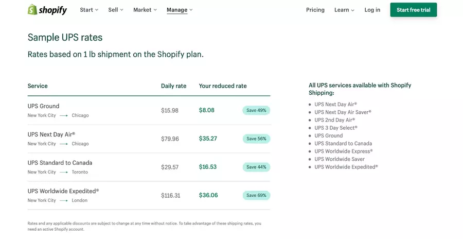Viewport: 463px width, 239px height.
Task: Select the $16.53 reduced rate
Action: point(208,167)
